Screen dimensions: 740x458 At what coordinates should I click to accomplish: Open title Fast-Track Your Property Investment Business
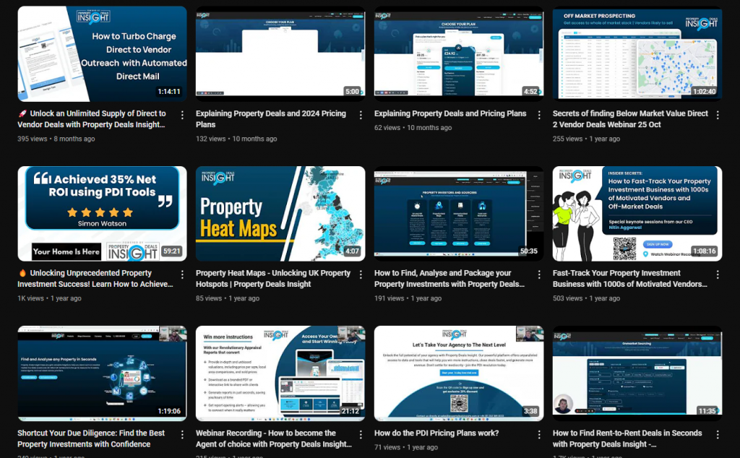629,278
